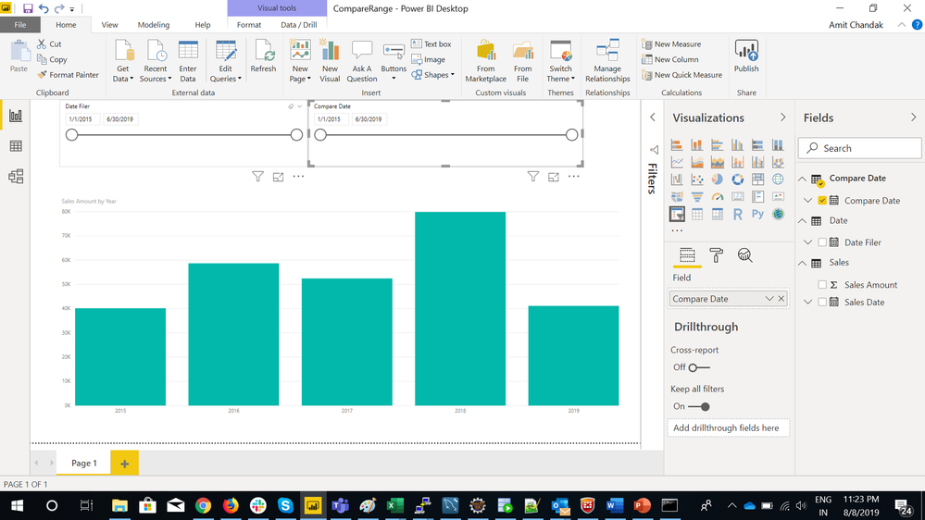This screenshot has width=925, height=520.
Task: Uncheck the Compare Date field checkbox
Action: [822, 201]
